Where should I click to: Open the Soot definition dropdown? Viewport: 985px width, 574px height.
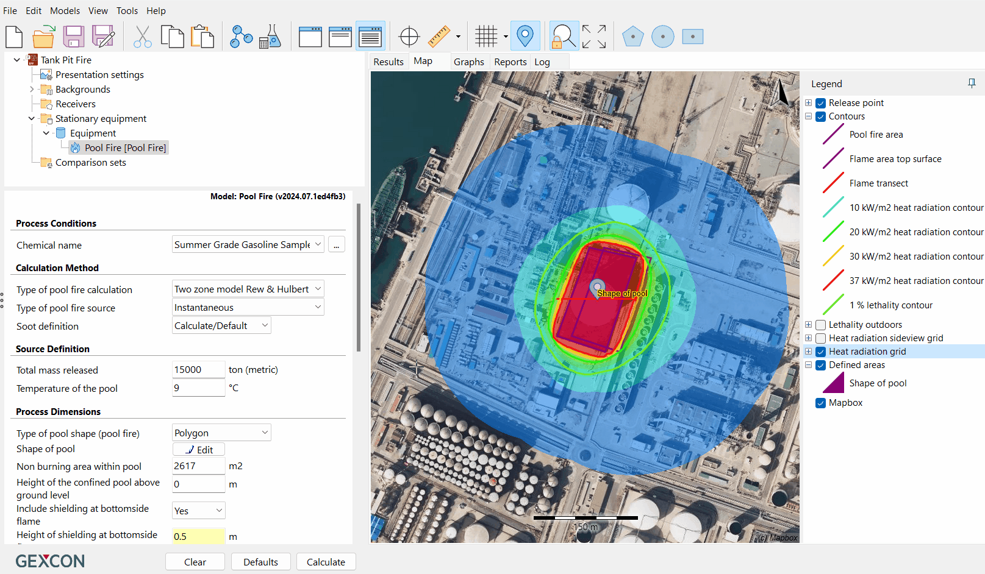click(222, 326)
